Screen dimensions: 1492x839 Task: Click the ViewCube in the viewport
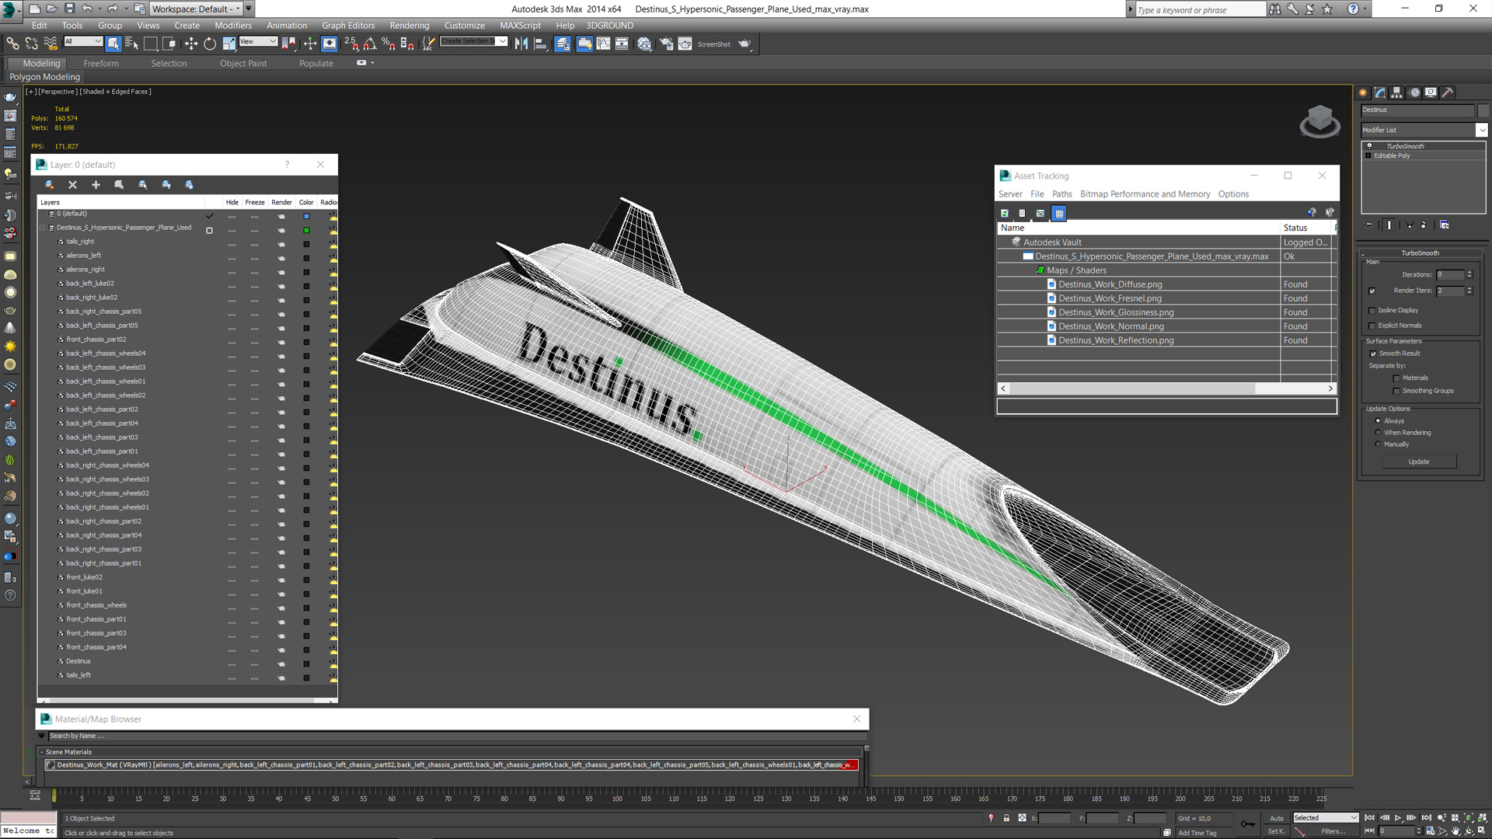click(1319, 121)
